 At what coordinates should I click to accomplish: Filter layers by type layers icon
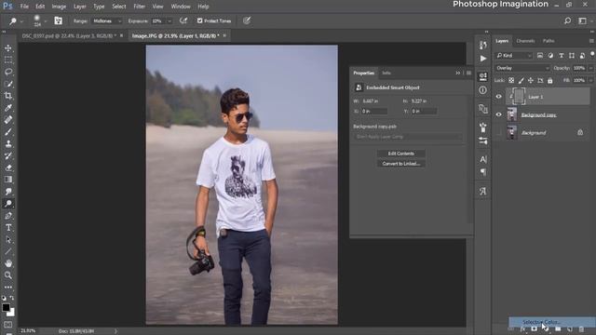tap(561, 56)
